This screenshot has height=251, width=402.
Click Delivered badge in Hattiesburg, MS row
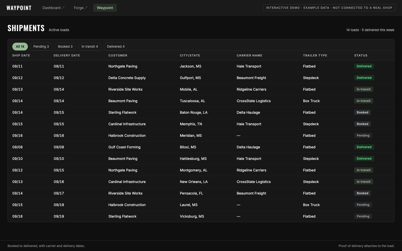(x=364, y=159)
